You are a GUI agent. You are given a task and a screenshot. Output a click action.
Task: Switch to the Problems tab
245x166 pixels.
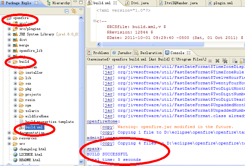[98, 53]
